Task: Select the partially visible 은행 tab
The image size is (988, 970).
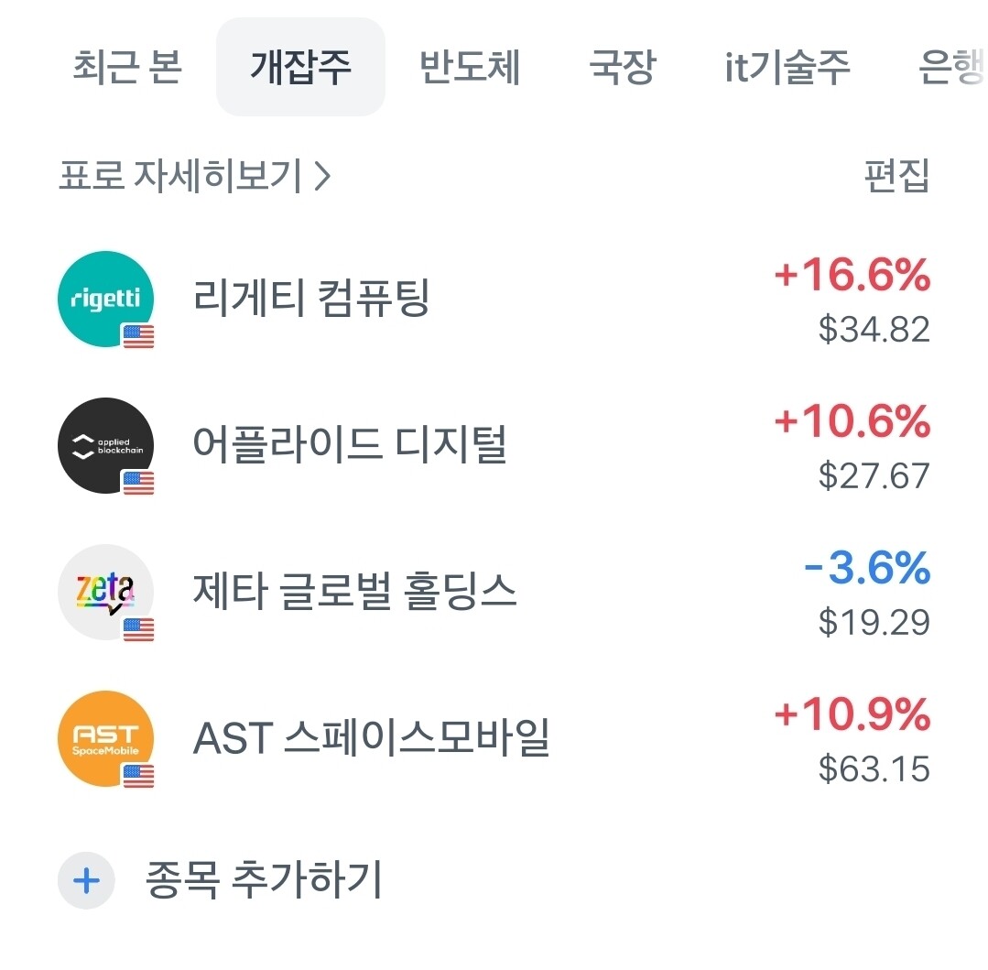Action: click(952, 68)
